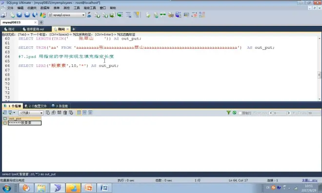Open the 文件 menu

tap(10, 8)
